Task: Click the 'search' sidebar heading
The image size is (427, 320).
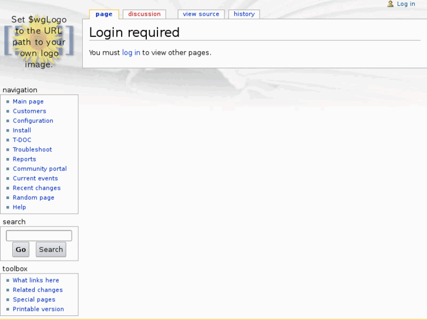Action: pos(14,222)
